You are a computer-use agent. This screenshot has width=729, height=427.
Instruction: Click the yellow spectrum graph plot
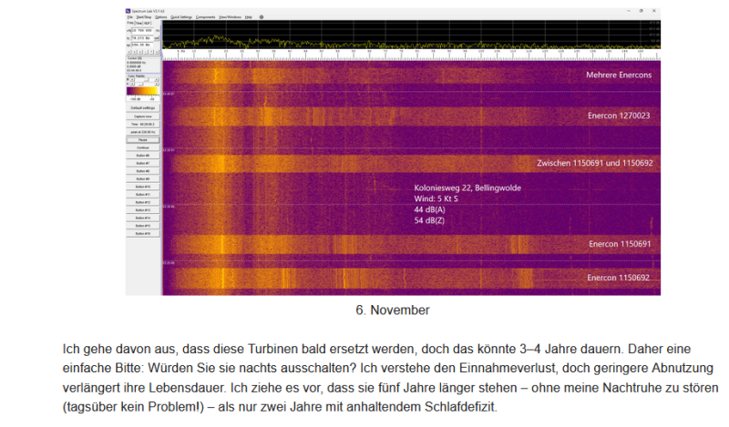[x=411, y=35]
